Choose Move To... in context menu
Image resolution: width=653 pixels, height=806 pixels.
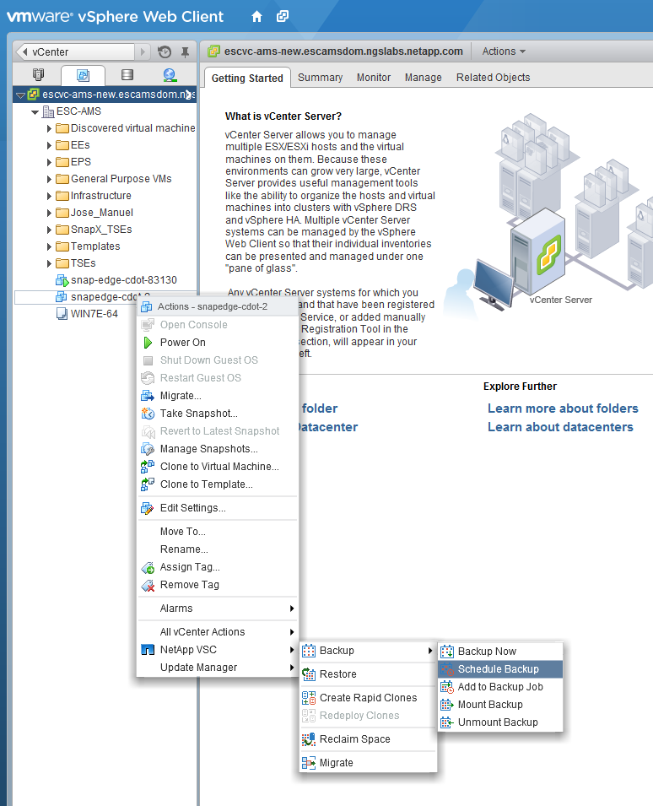click(218, 532)
